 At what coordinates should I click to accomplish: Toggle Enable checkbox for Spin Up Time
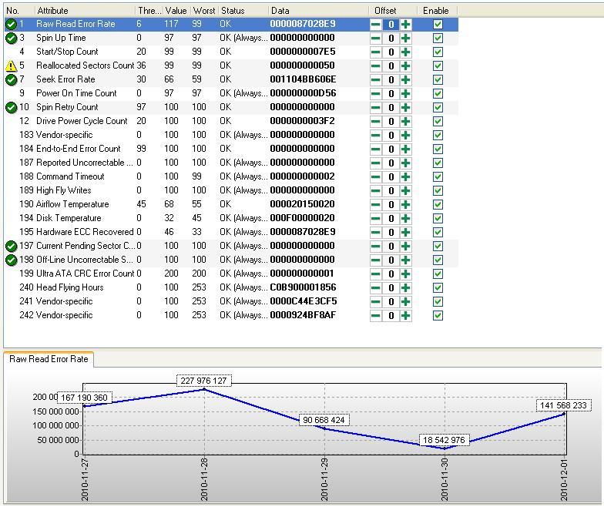point(438,39)
